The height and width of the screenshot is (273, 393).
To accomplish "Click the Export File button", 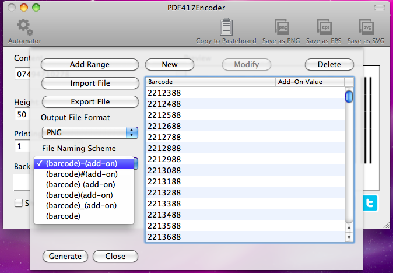I will click(90, 101).
